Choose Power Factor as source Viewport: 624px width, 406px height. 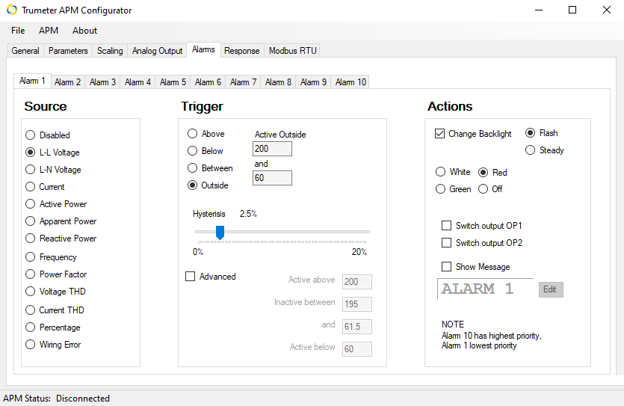56,274
